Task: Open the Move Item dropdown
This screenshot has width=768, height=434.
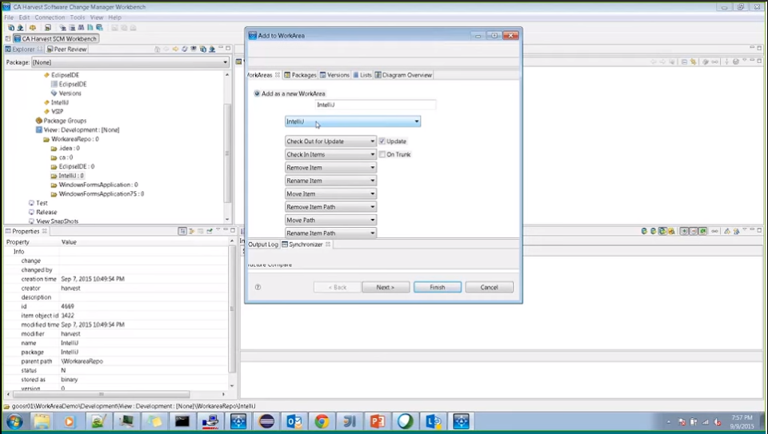Action: 330,193
